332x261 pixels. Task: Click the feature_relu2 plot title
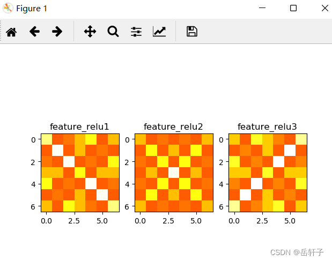pyautogui.click(x=173, y=126)
